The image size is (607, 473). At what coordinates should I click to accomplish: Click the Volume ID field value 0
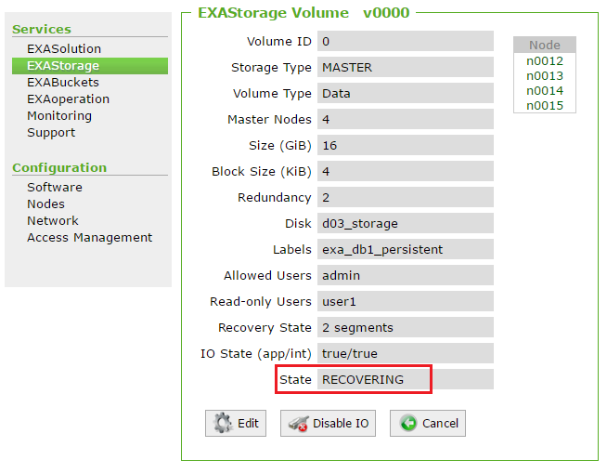(x=406, y=41)
